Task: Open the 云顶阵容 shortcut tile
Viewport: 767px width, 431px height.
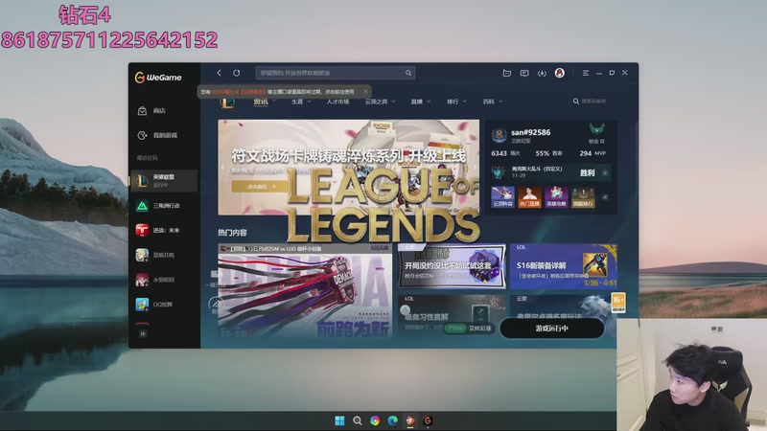Action: [x=502, y=197]
